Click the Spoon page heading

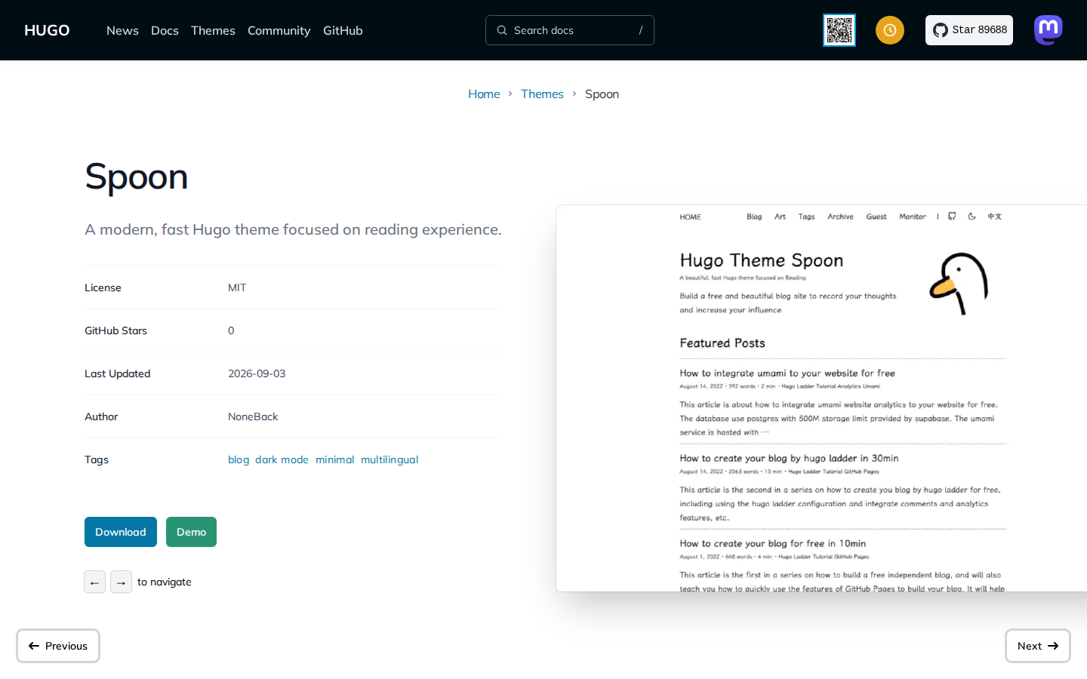pos(136,177)
